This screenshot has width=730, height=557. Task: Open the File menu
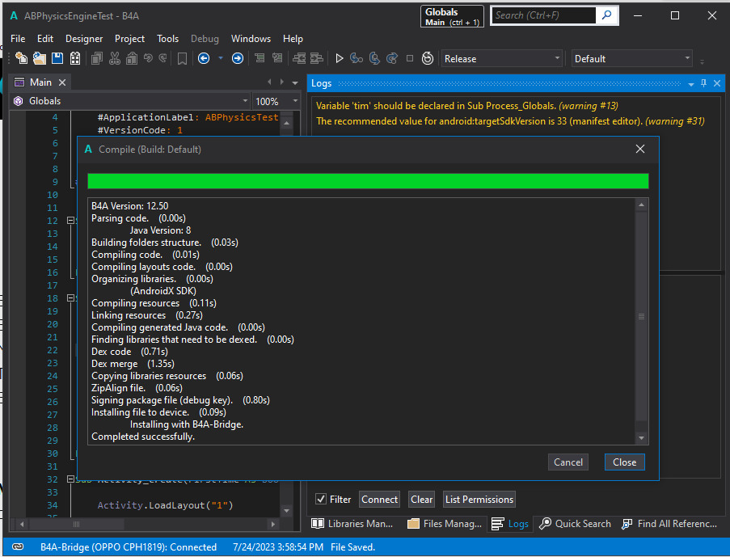[x=18, y=39]
